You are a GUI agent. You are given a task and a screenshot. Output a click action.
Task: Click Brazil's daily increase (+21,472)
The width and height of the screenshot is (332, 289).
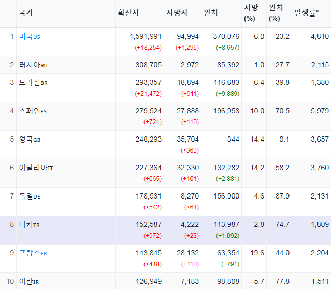click(148, 94)
